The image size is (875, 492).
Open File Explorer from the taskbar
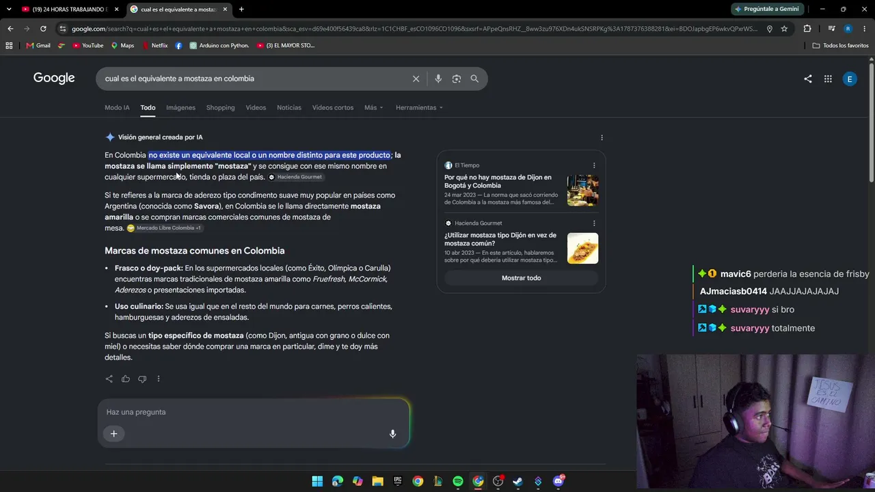377,481
